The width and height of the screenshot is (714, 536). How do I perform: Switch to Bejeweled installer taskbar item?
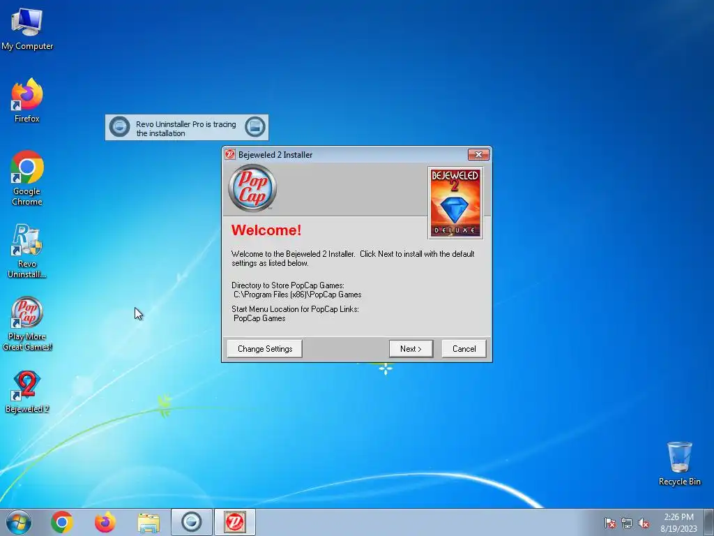[234, 522]
